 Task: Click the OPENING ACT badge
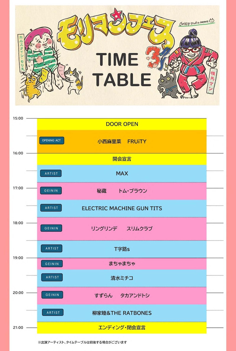(52, 140)
